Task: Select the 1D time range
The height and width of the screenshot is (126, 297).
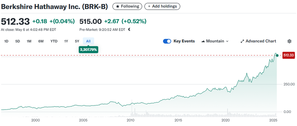Action: coord(6,41)
